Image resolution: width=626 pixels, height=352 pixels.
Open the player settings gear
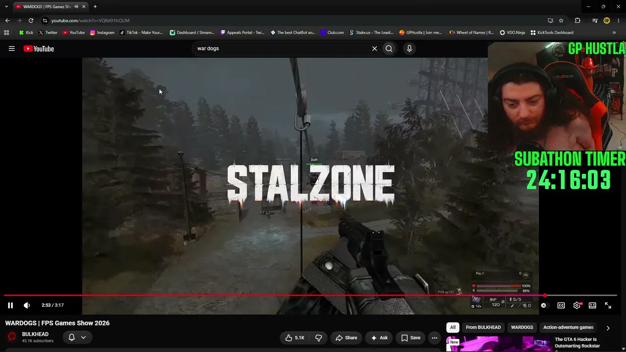577,306
